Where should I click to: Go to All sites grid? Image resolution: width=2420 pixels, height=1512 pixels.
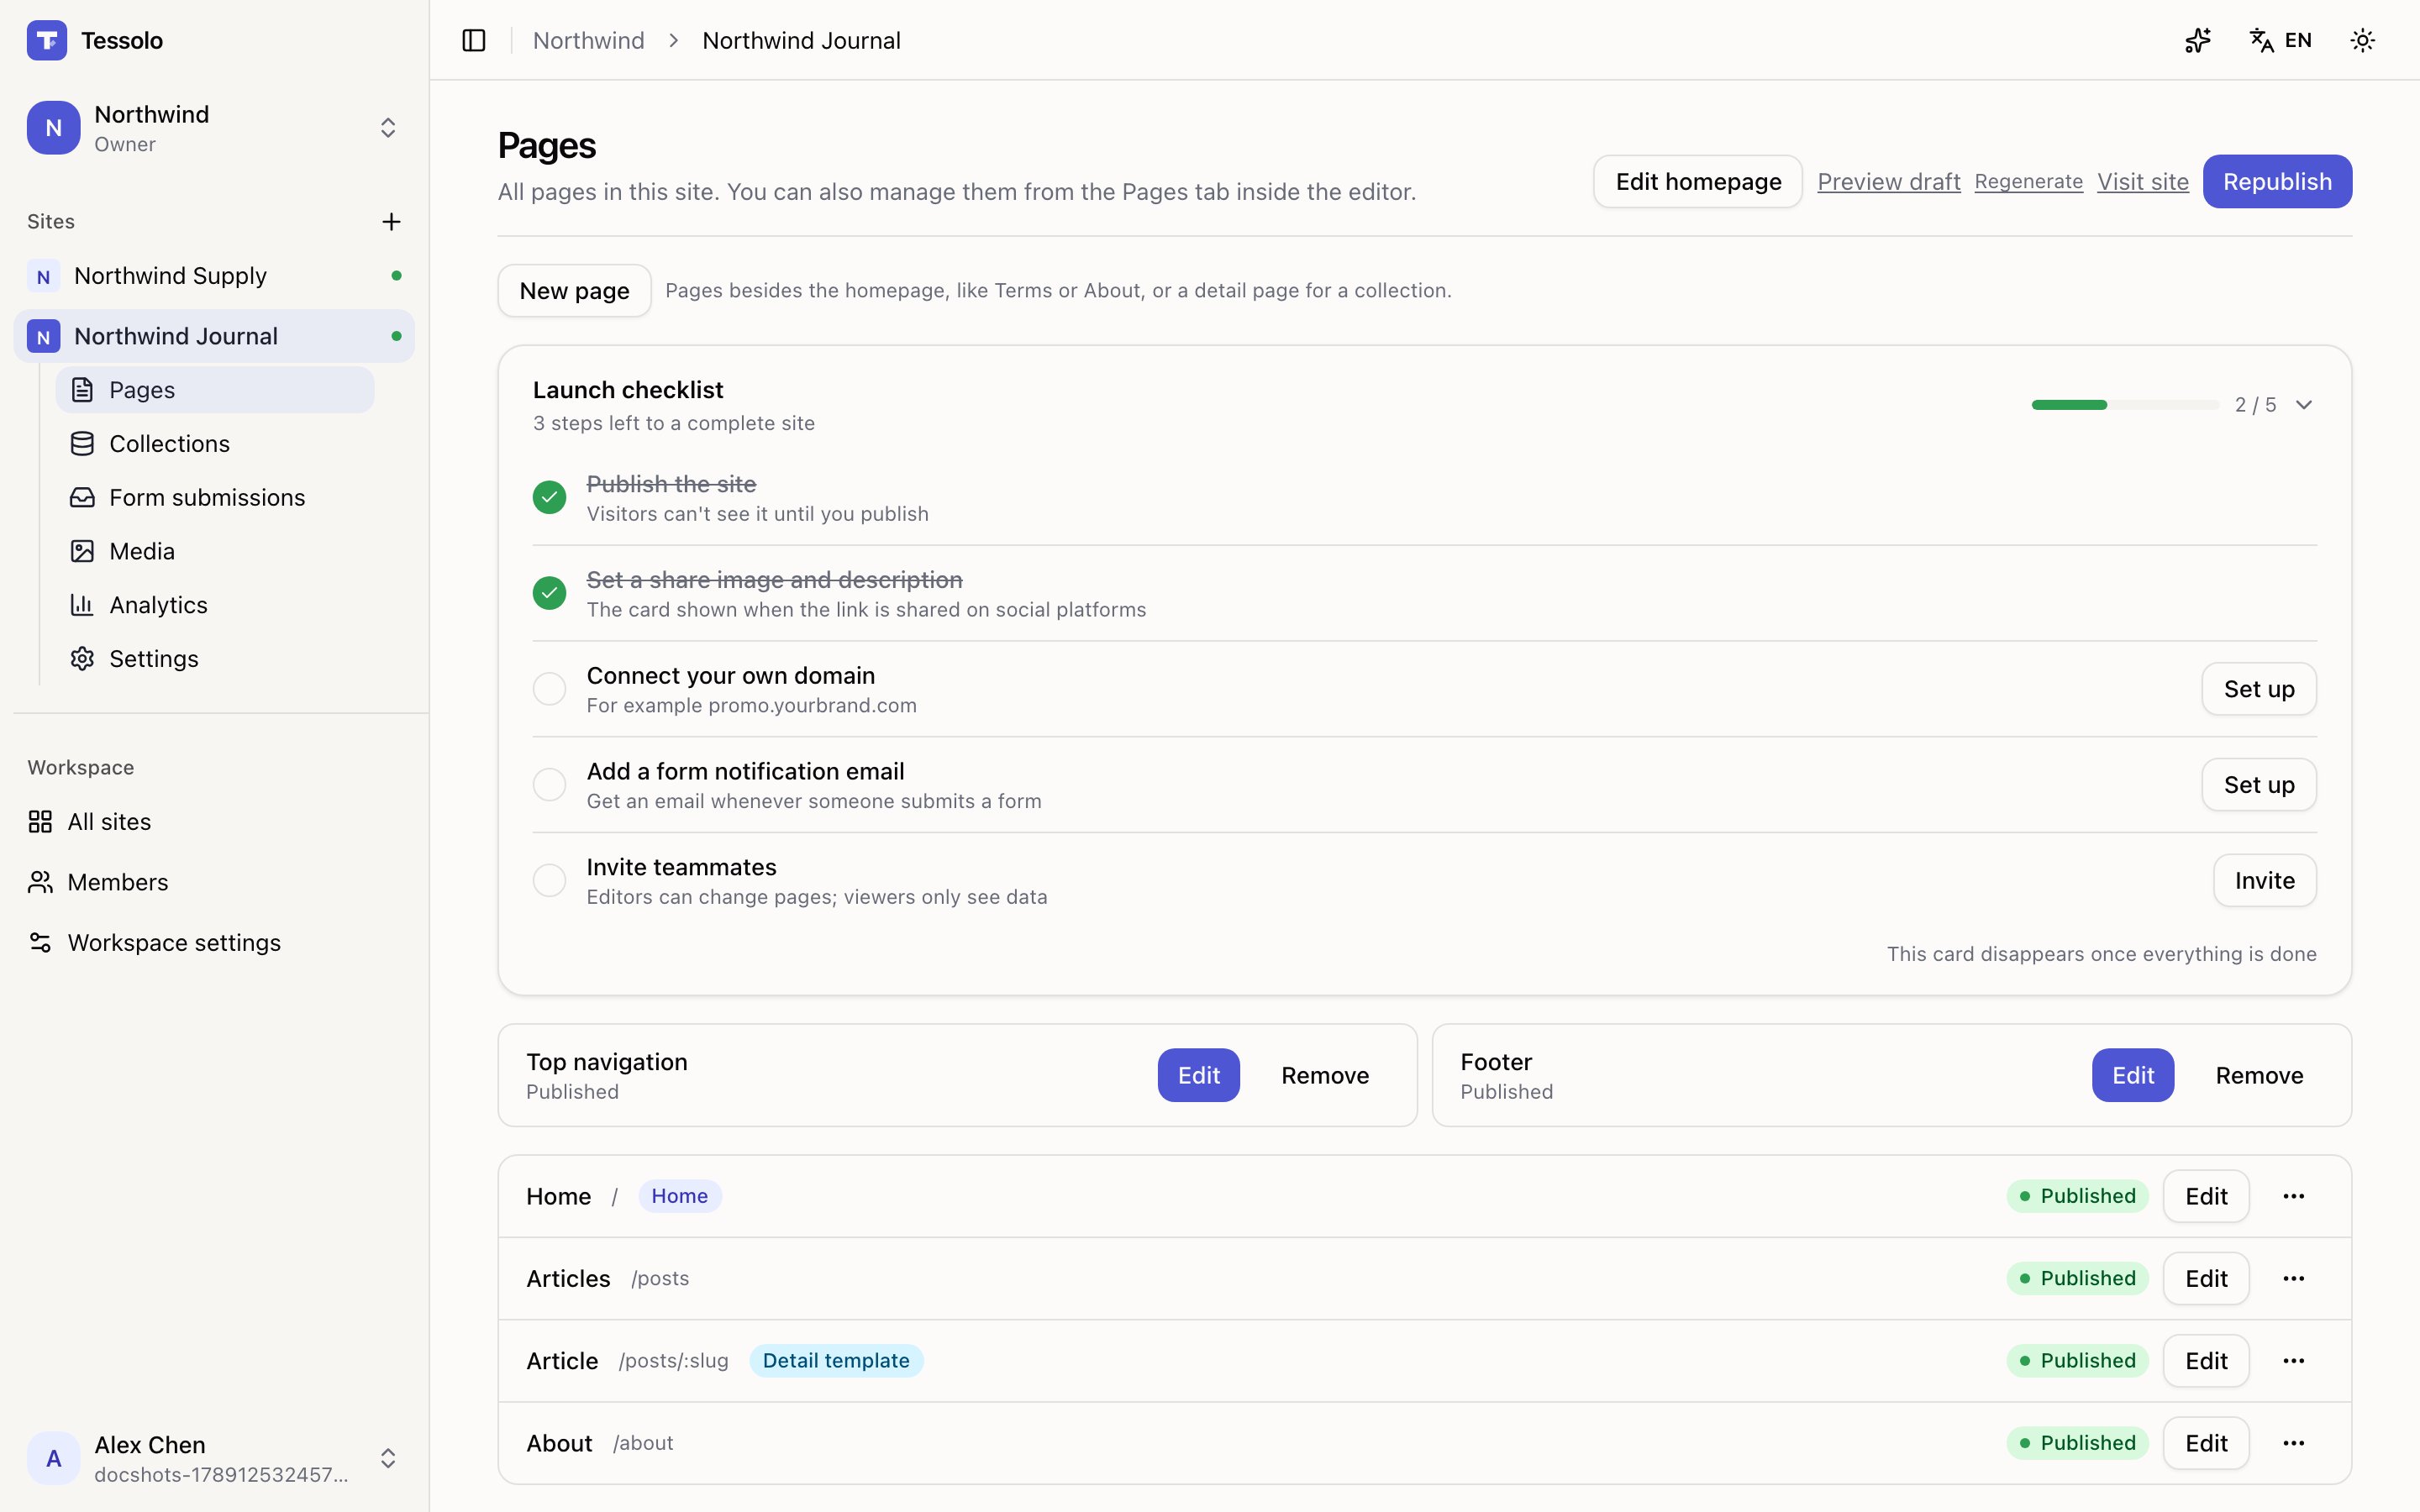[x=214, y=821]
